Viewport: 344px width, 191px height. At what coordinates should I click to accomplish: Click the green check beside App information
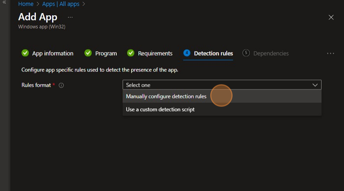click(x=25, y=53)
